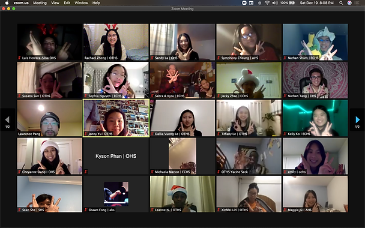Select Susana Sun's video tile

pyautogui.click(x=50, y=80)
